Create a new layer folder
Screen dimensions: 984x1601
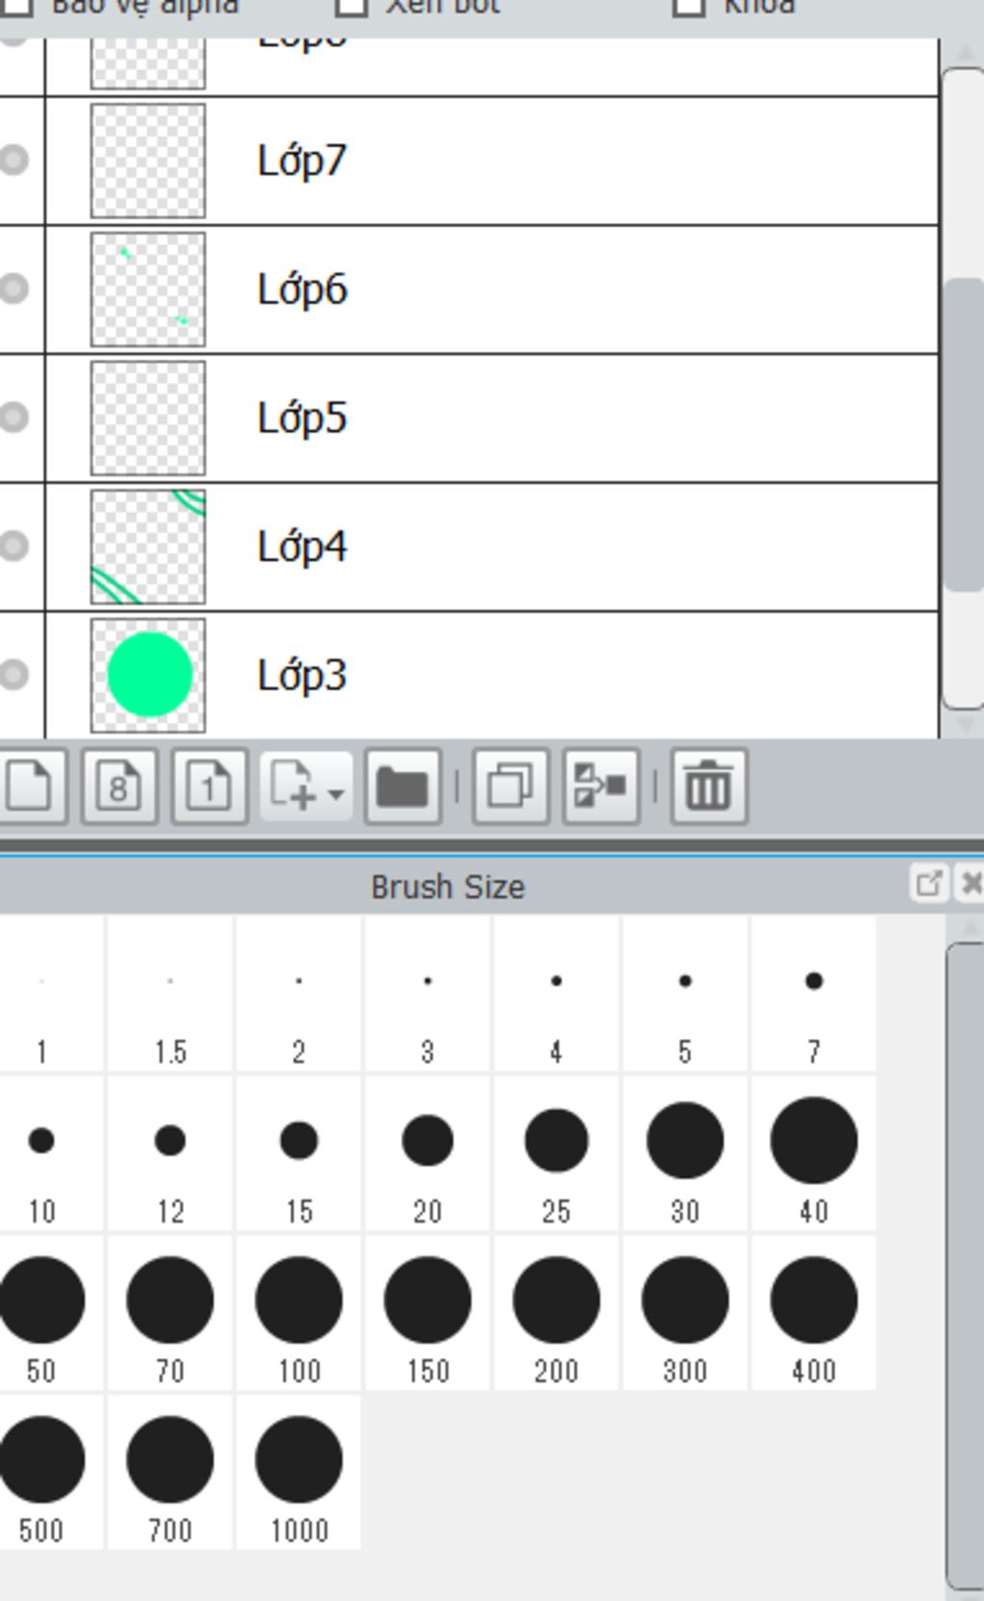click(x=403, y=787)
